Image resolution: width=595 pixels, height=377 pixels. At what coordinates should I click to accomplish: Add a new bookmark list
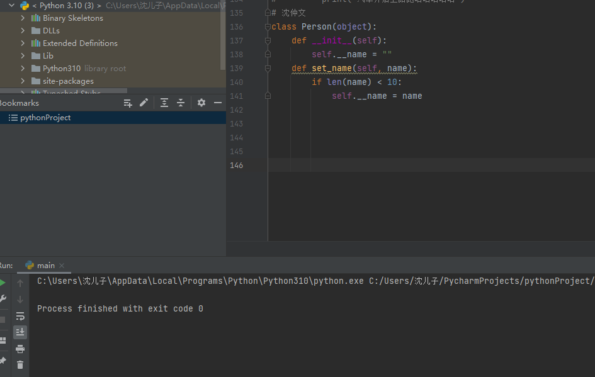pyautogui.click(x=128, y=103)
